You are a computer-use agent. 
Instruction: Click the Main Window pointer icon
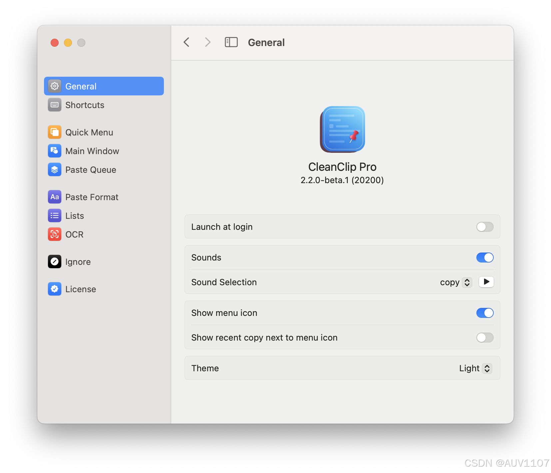coord(55,151)
